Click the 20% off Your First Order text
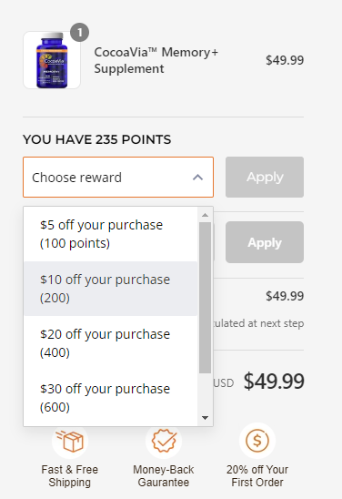The width and height of the screenshot is (342, 499). 257,475
